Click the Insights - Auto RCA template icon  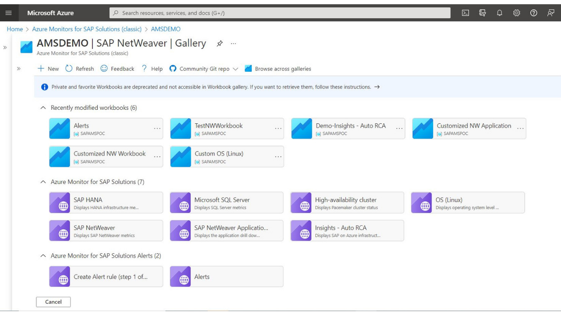pos(301,231)
